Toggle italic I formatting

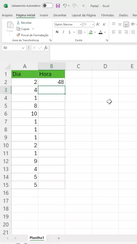(63, 32)
